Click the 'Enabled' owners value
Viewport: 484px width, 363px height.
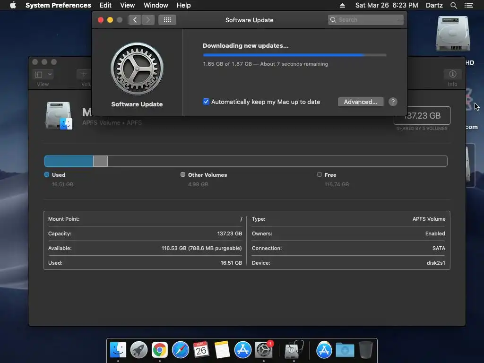click(435, 233)
